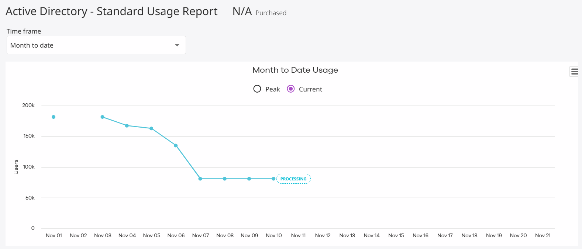Click the Nov 16 axis label
The height and width of the screenshot is (249, 582).
pyautogui.click(x=420, y=235)
